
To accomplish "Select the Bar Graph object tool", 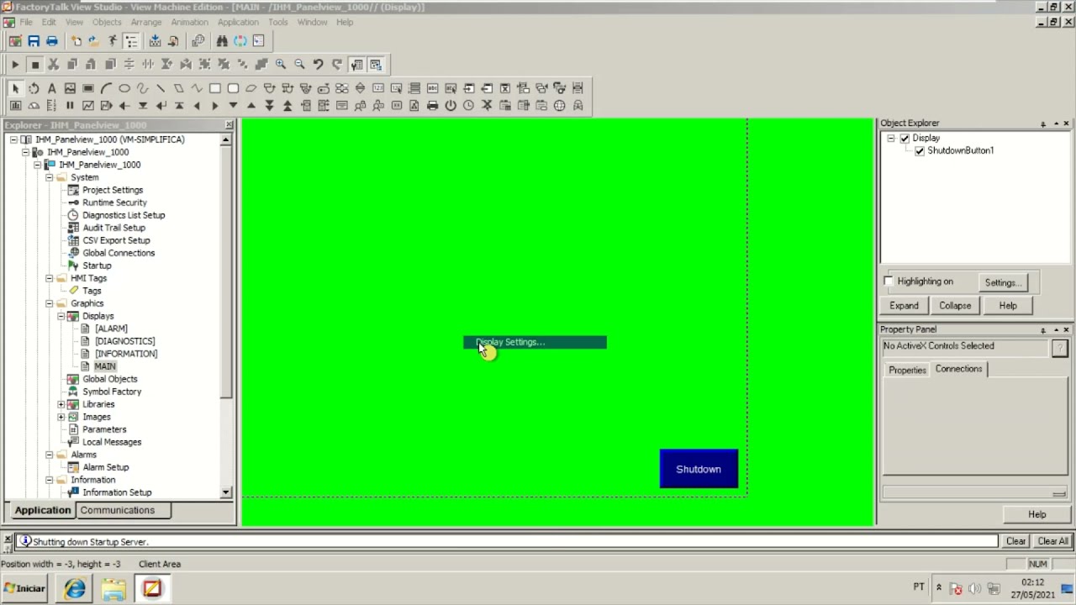I will 15,106.
